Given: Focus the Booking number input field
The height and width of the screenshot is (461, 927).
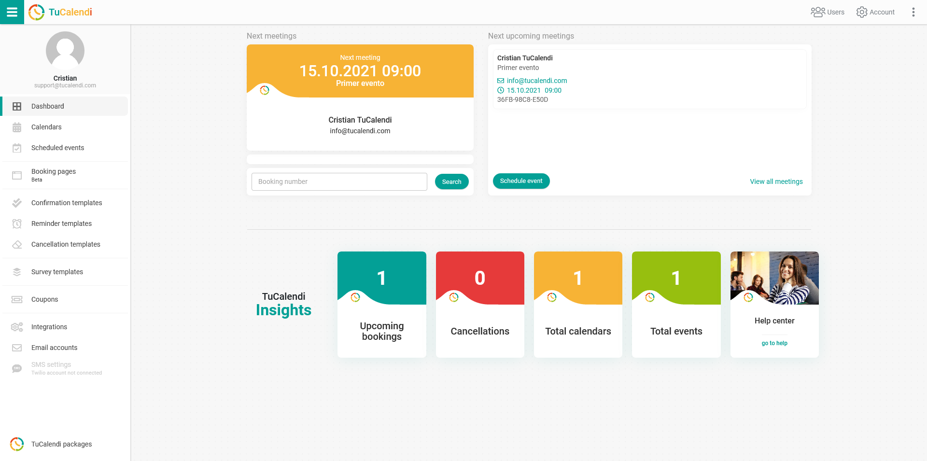Looking at the screenshot, I should (339, 182).
